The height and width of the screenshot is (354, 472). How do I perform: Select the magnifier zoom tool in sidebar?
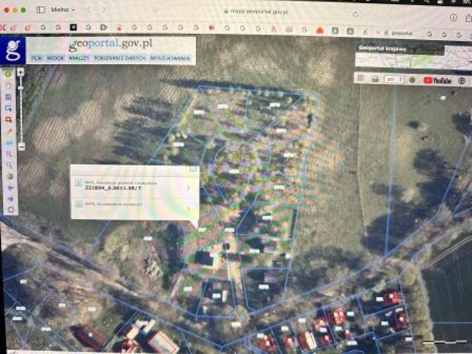pyautogui.click(x=8, y=153)
